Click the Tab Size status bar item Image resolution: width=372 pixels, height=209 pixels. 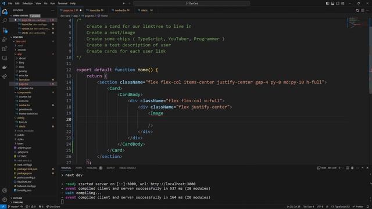tap(309, 207)
